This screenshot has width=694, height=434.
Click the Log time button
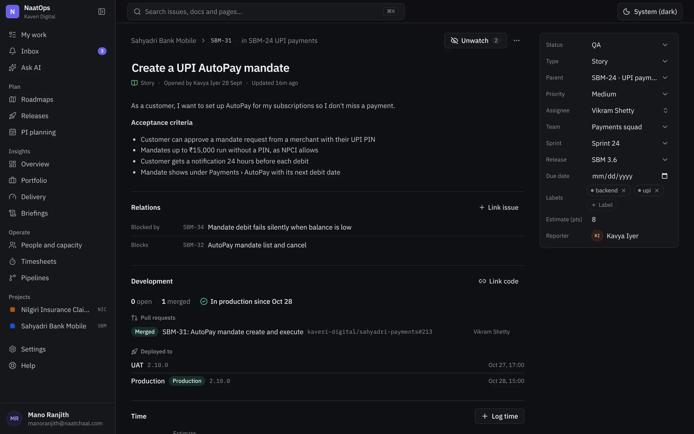click(500, 416)
